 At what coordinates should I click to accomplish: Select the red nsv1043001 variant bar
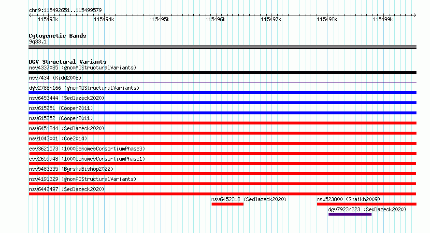pos(222,143)
